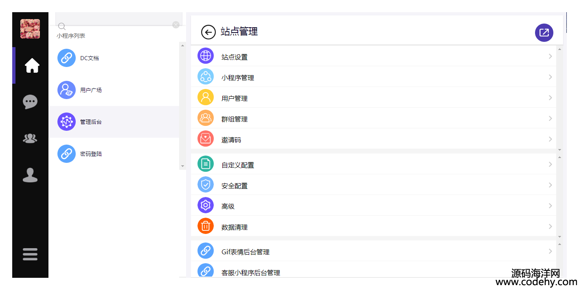Click the home icon in left sidebar
The image size is (579, 290).
pyautogui.click(x=32, y=65)
